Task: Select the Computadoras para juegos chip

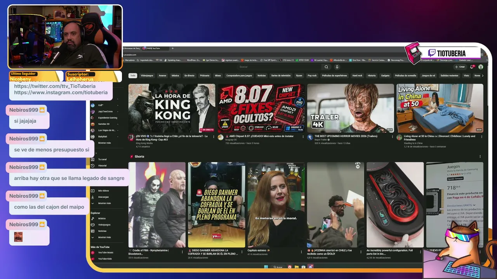Action: pyautogui.click(x=239, y=76)
